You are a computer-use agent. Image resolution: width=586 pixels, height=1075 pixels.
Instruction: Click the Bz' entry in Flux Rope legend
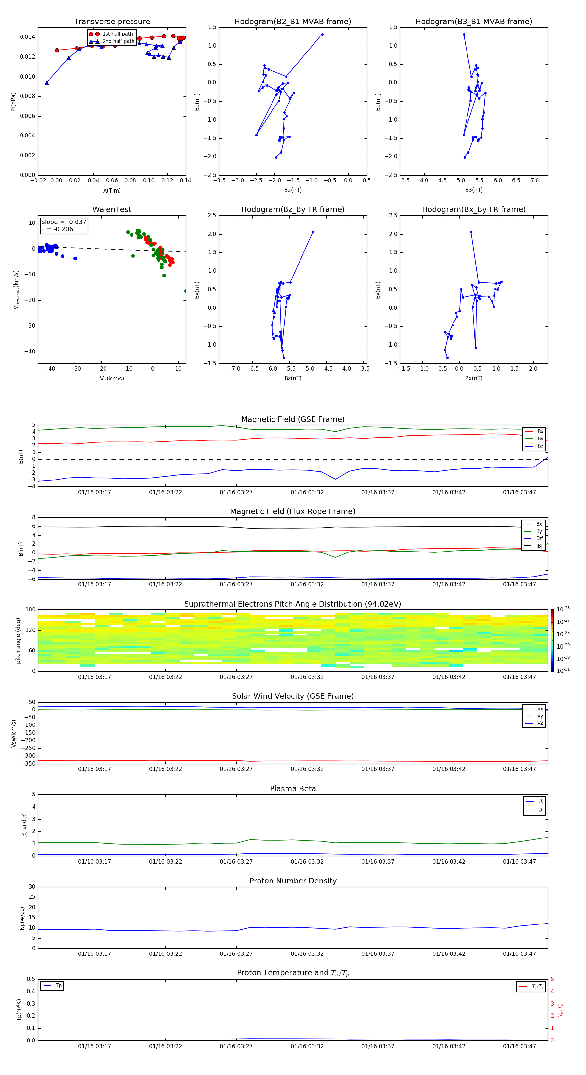[x=534, y=539]
